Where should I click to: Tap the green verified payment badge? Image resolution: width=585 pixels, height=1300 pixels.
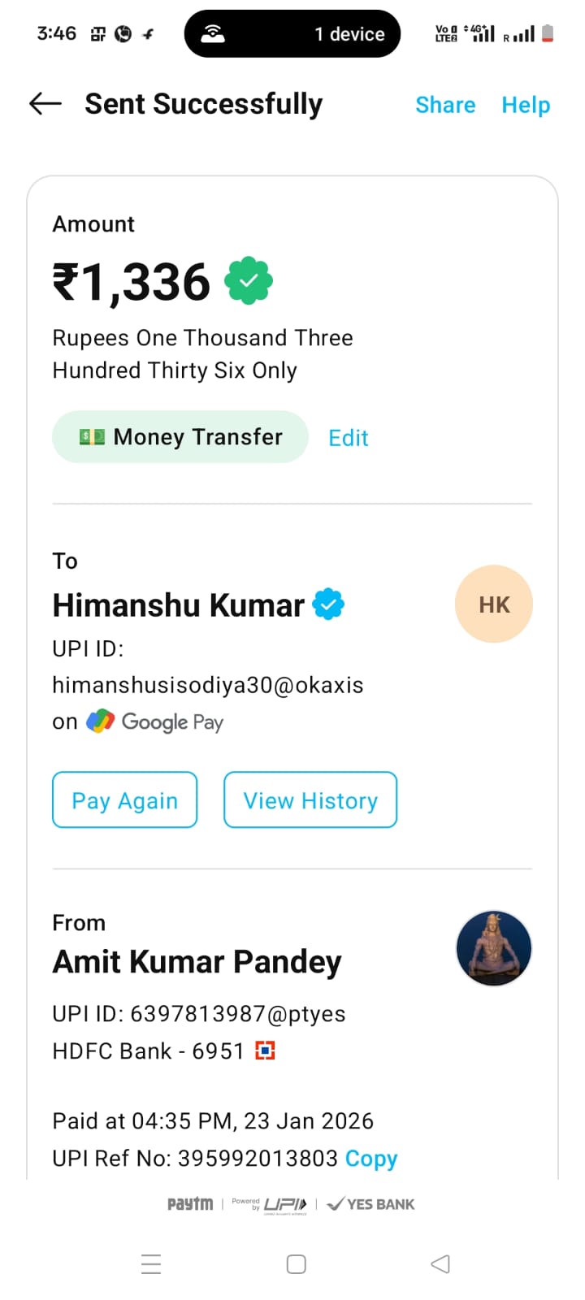pos(249,281)
